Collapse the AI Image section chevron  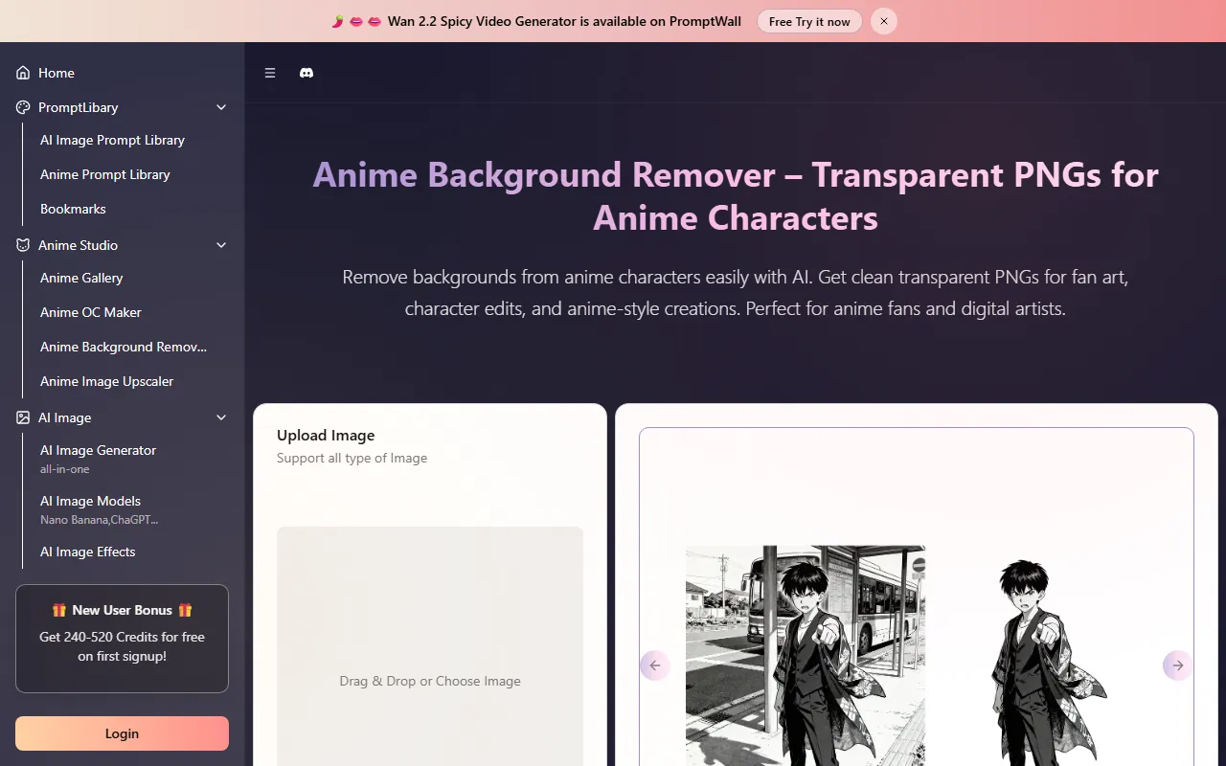point(221,417)
